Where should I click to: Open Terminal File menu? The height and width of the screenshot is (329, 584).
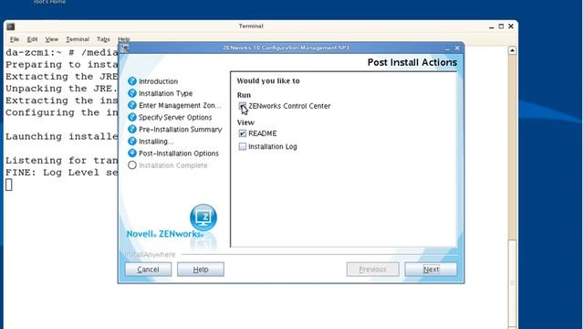[15, 39]
